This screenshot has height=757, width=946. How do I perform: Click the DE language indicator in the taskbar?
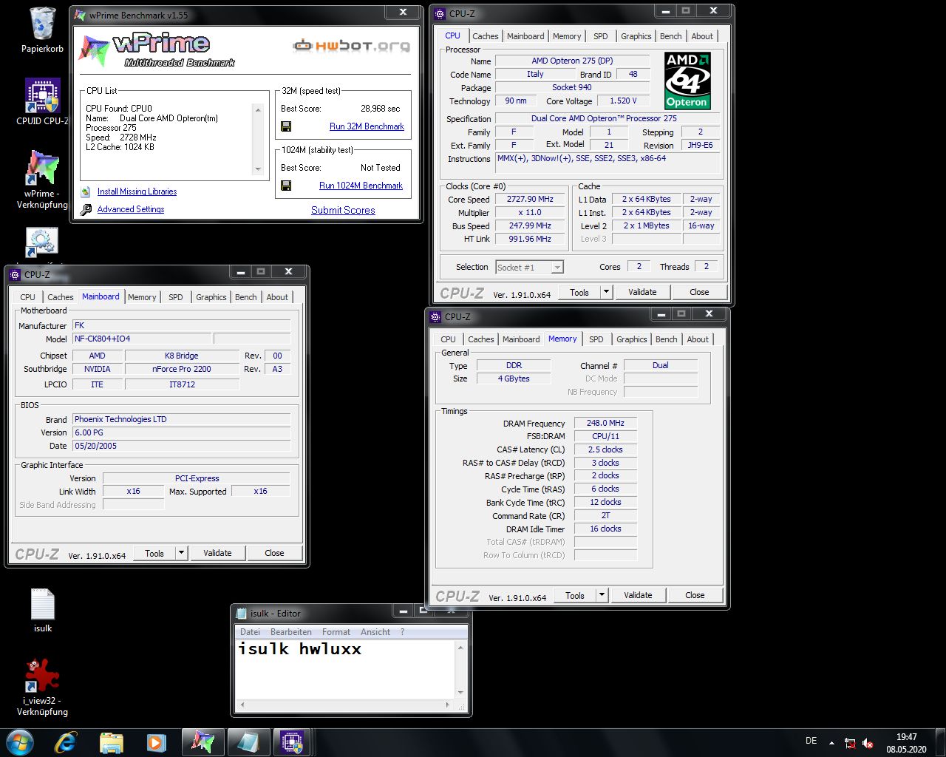pyautogui.click(x=811, y=741)
